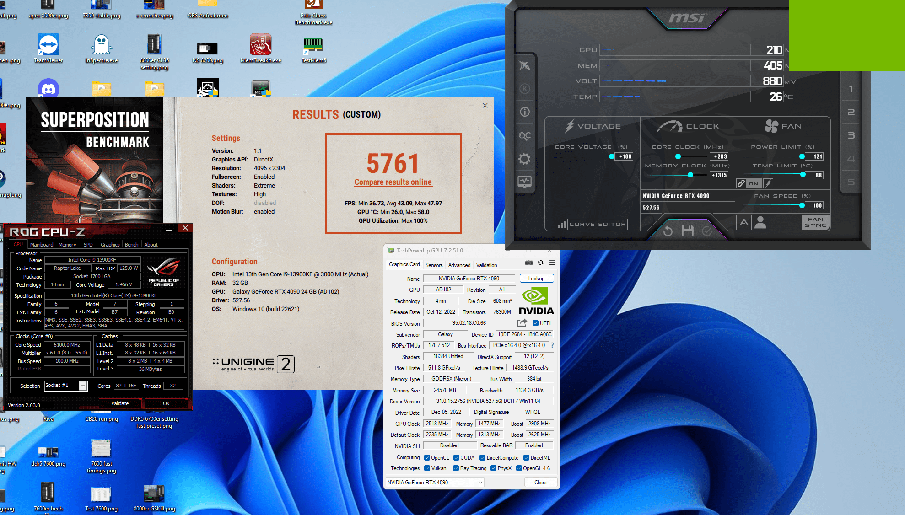Screen dimensions: 905x515
Task: Toggle the Vulkan checkbox
Action: pos(427,468)
